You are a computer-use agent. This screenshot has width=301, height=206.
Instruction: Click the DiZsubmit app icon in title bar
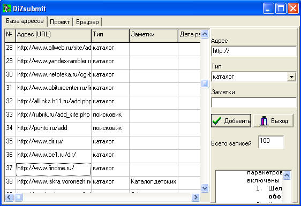(7, 9)
